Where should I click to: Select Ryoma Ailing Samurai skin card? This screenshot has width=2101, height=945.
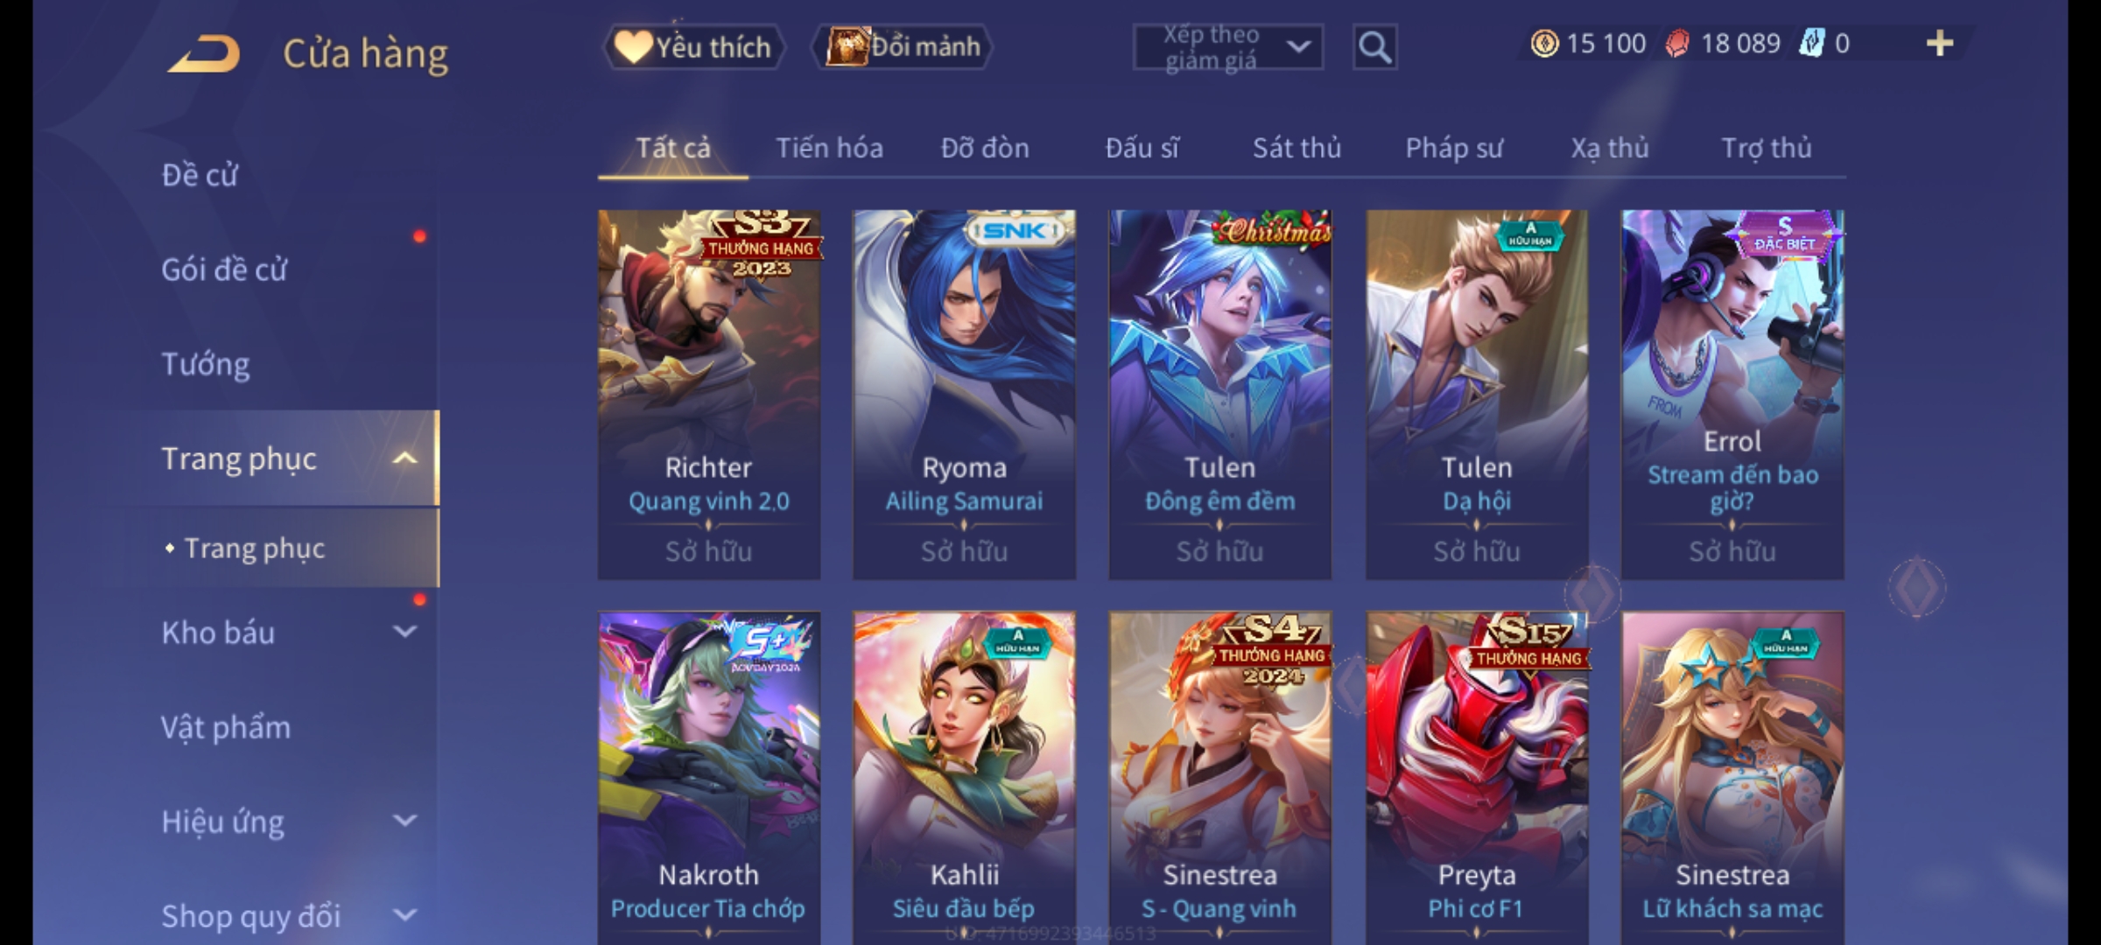point(964,394)
